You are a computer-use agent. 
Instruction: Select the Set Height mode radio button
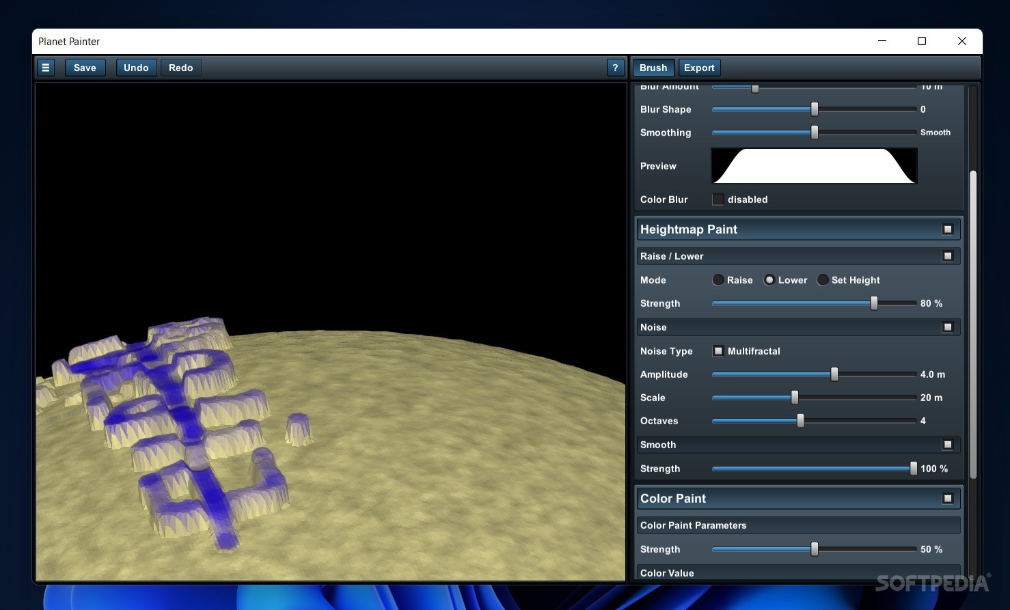(x=823, y=280)
